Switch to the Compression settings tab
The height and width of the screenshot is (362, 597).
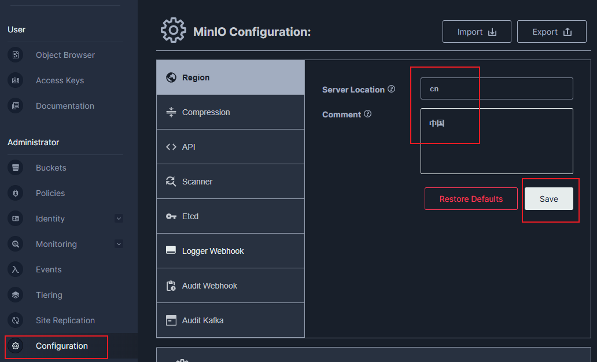pos(230,112)
